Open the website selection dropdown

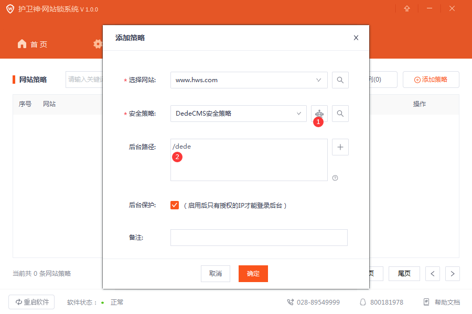[249, 80]
